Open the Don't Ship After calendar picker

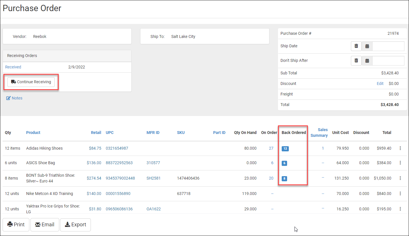pyautogui.click(x=367, y=61)
